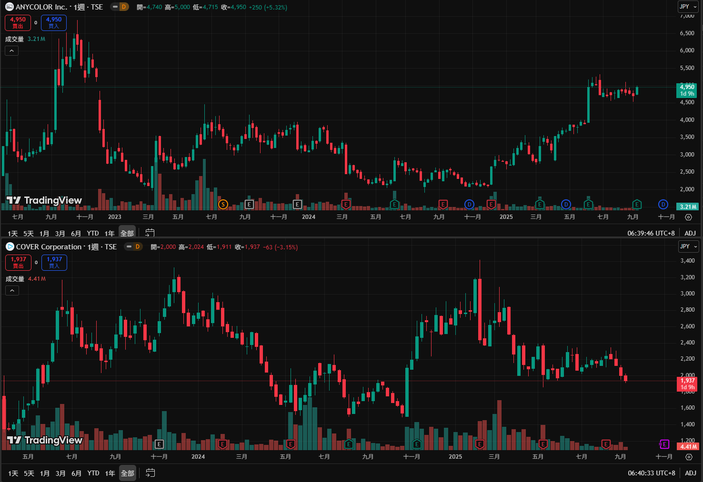
Task: Click the orange D delayed-data badge on the COVER chart
Action: [x=138, y=246]
